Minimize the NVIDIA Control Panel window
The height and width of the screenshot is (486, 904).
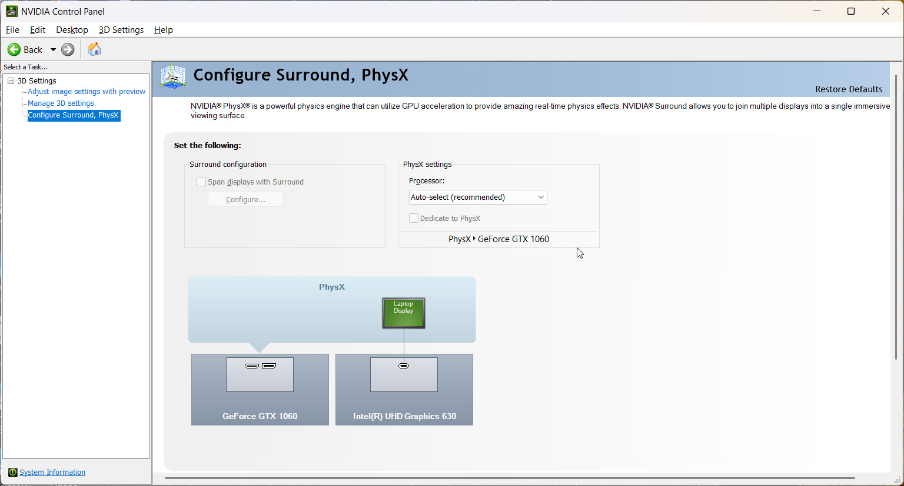(x=817, y=11)
